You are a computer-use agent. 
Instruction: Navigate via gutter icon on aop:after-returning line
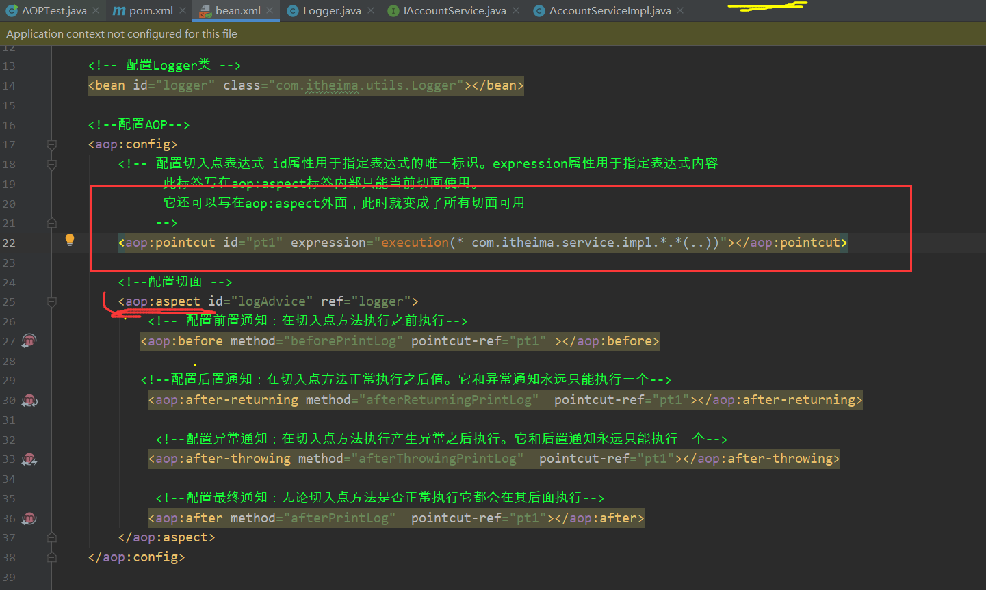click(29, 401)
